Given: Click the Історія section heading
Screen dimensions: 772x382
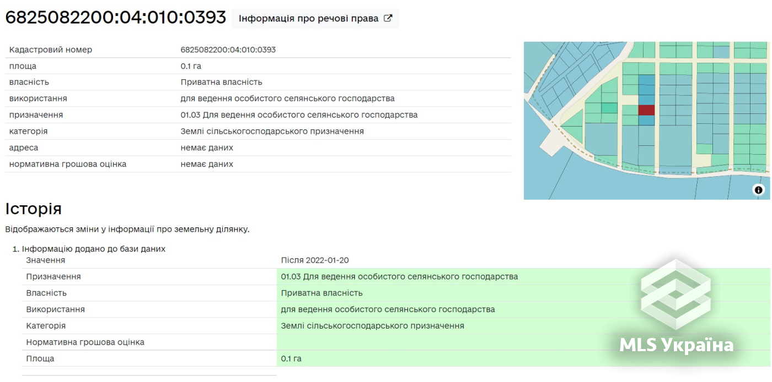Looking at the screenshot, I should pyautogui.click(x=33, y=209).
